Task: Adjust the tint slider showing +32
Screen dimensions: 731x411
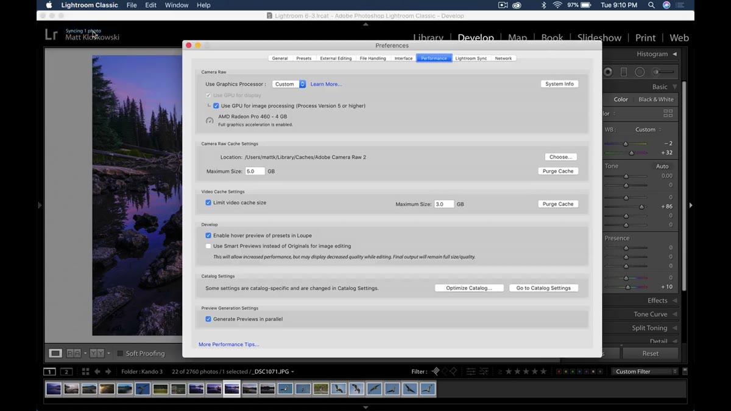Action: click(632, 153)
